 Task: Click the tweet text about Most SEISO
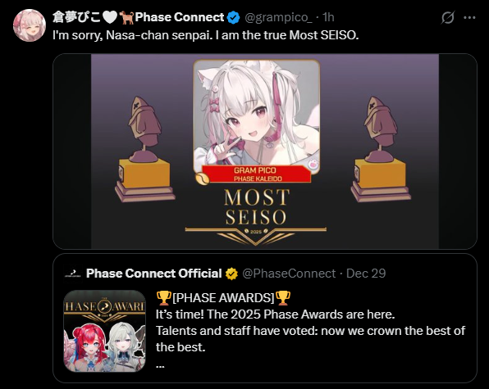click(205, 35)
